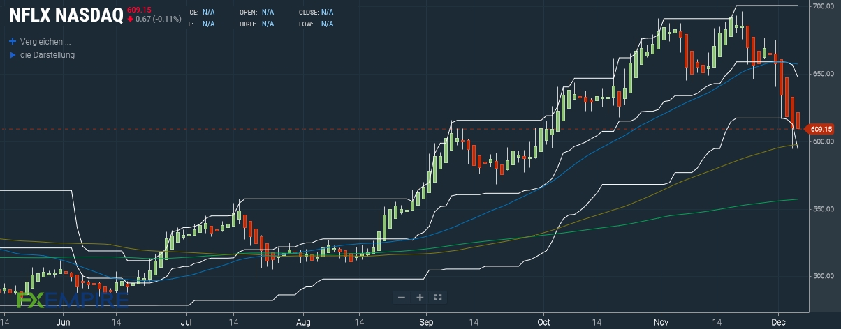Click the ICE label in header
The image size is (841, 329).
pos(193,13)
